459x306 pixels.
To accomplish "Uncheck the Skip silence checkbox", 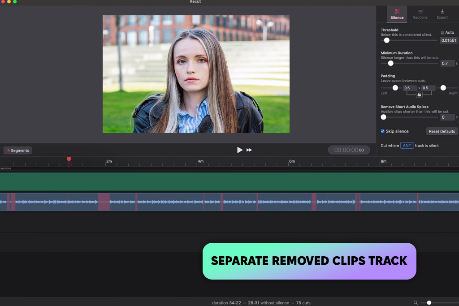I will (x=383, y=131).
